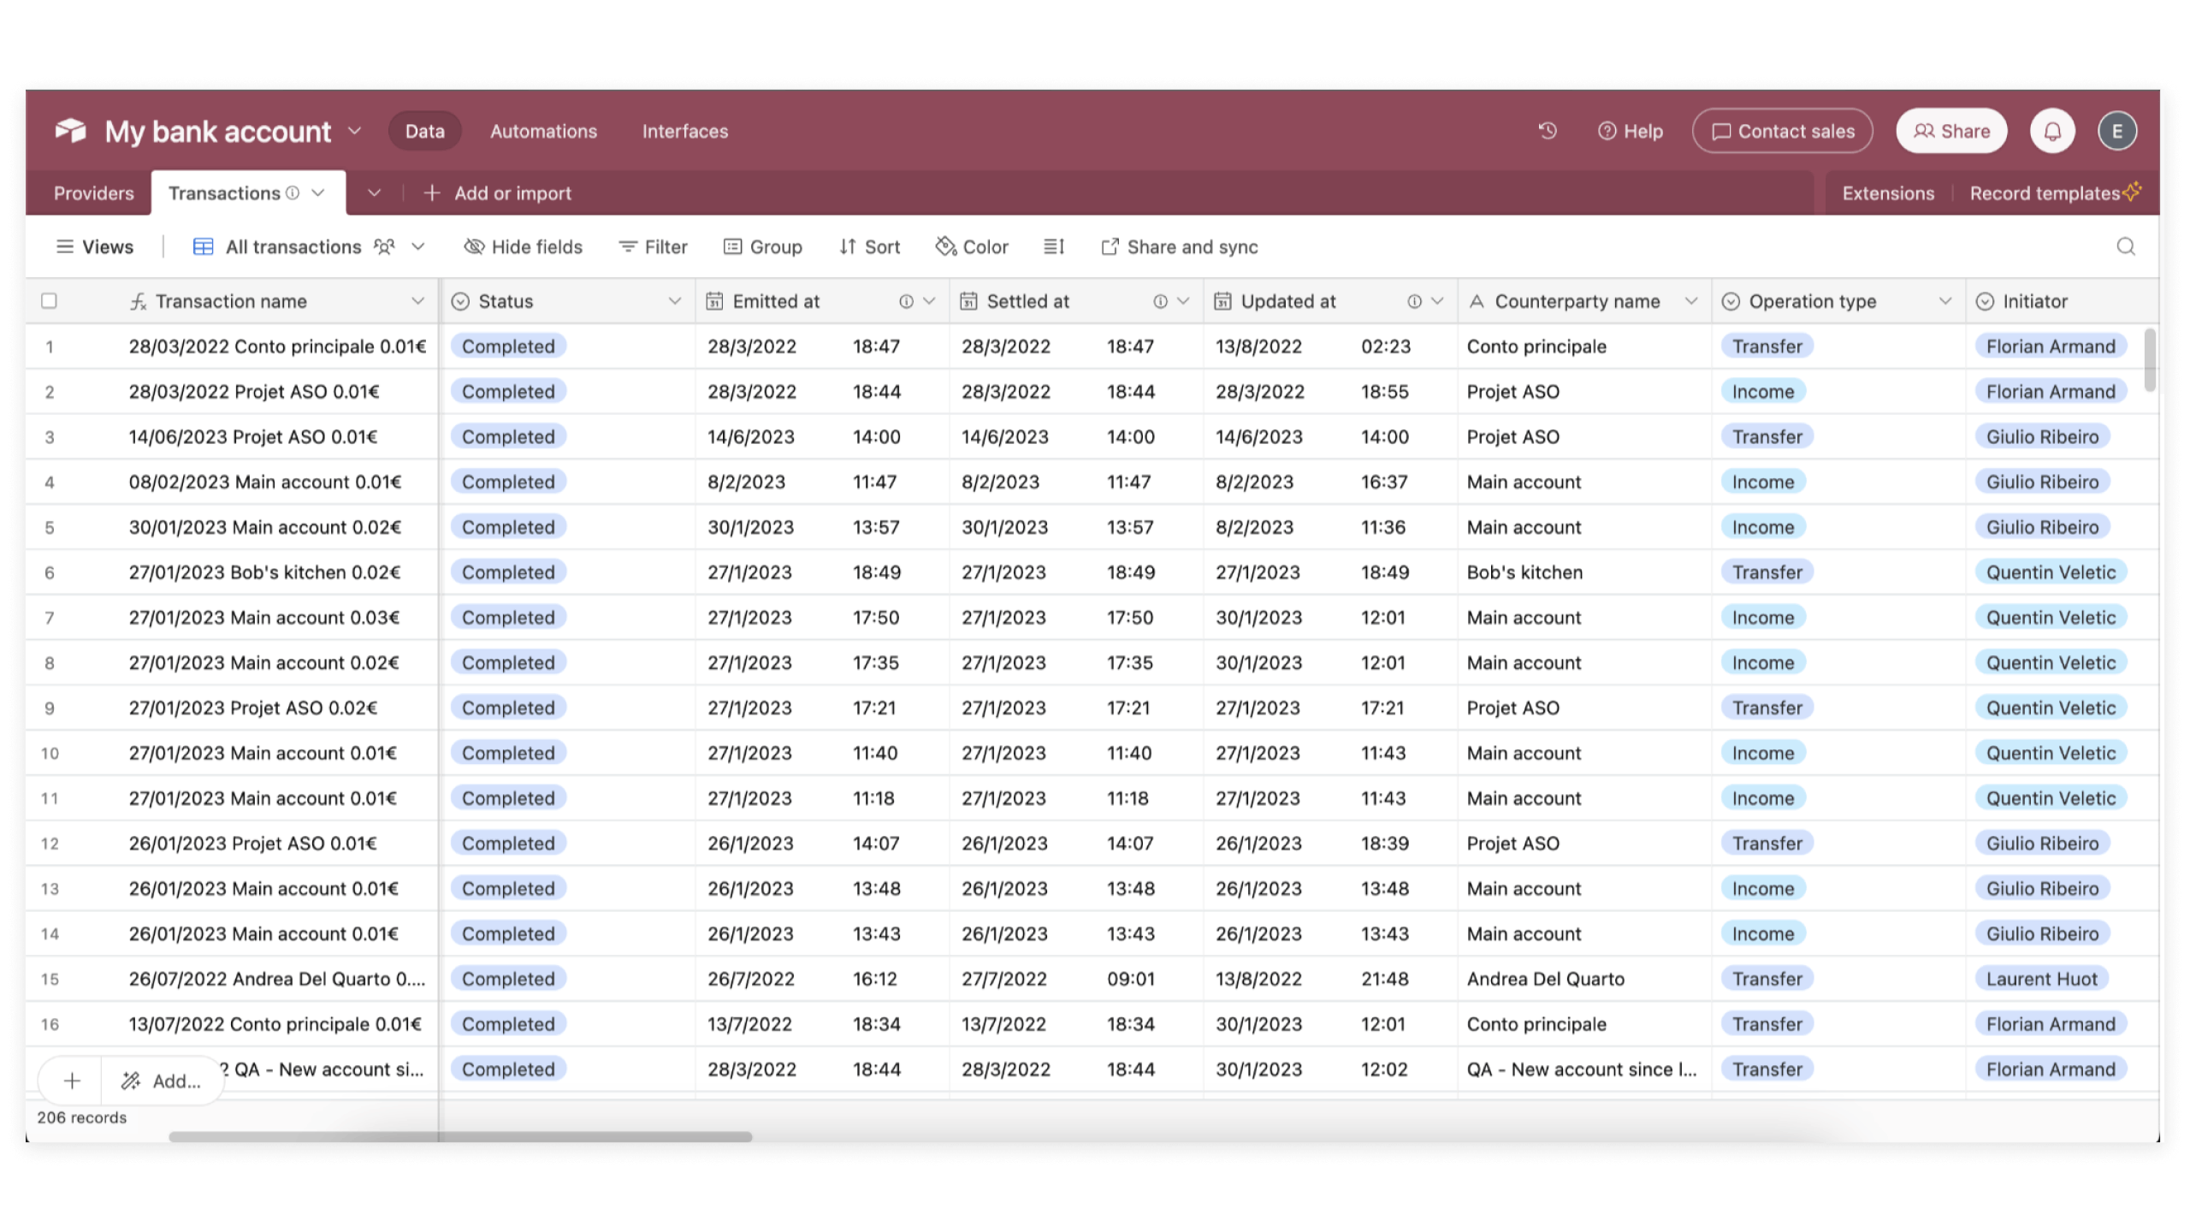Sort records using the Sort tool

click(x=869, y=246)
